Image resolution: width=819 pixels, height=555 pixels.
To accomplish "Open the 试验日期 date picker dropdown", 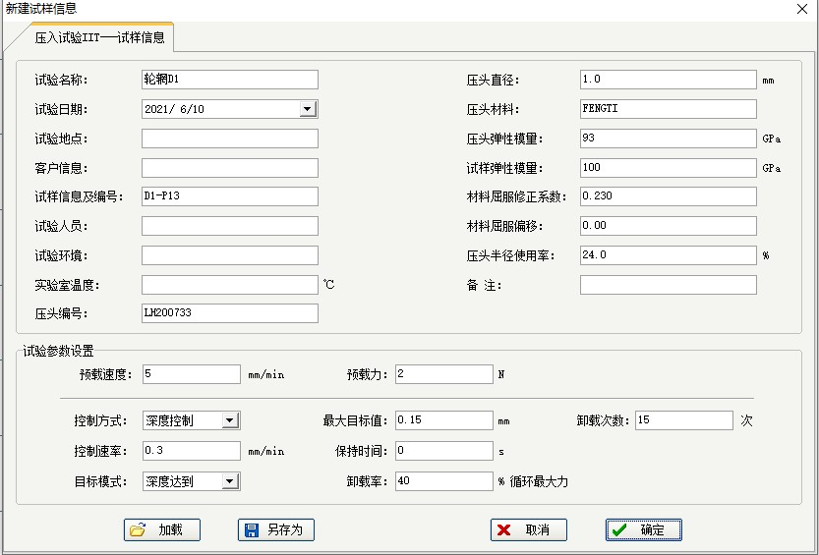I will click(308, 109).
